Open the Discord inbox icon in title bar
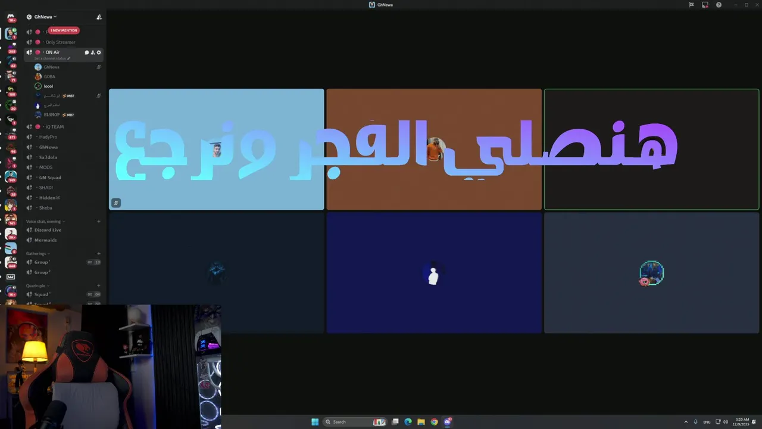This screenshot has width=762, height=429. (705, 5)
